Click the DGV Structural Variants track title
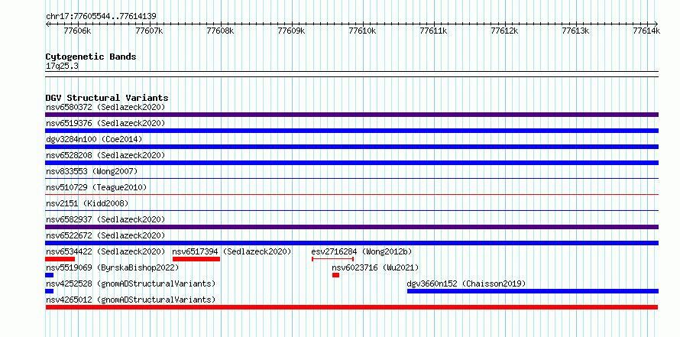Viewport: 680px width, 337px height. pyautogui.click(x=107, y=98)
